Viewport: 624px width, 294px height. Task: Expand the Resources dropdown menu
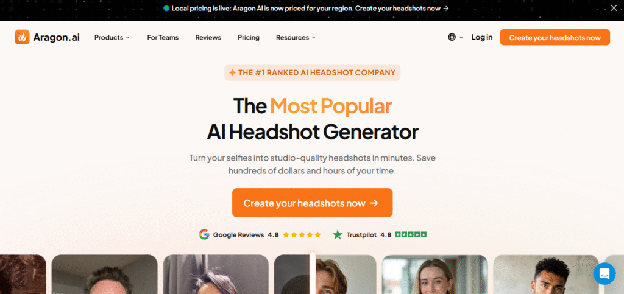point(296,37)
